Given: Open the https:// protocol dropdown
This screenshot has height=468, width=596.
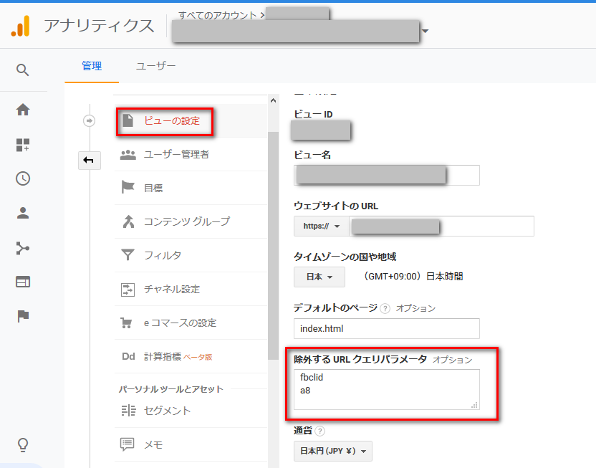Looking at the screenshot, I should [321, 226].
